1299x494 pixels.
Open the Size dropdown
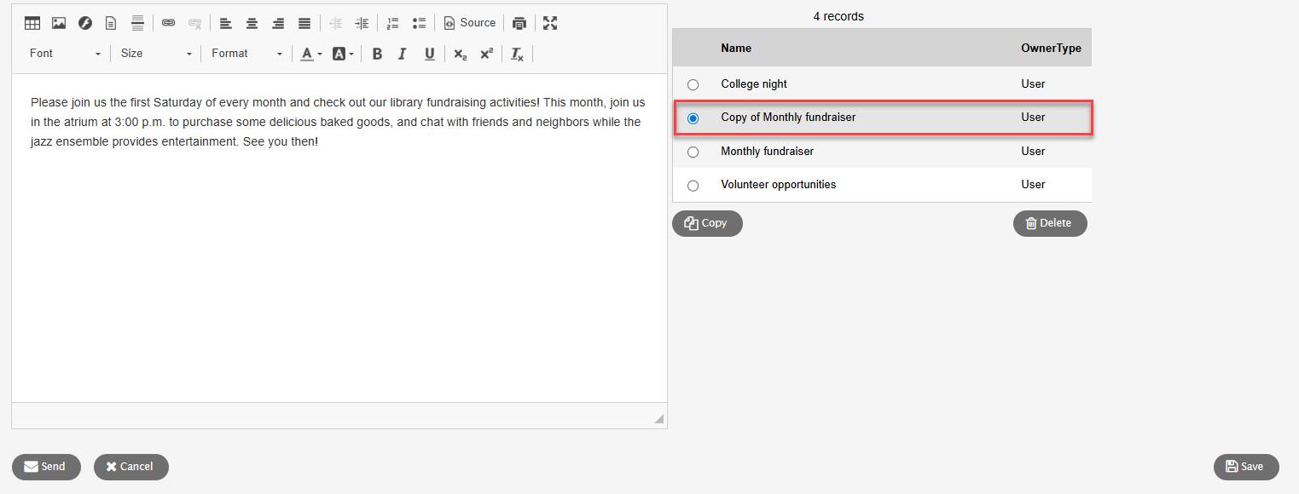click(155, 53)
